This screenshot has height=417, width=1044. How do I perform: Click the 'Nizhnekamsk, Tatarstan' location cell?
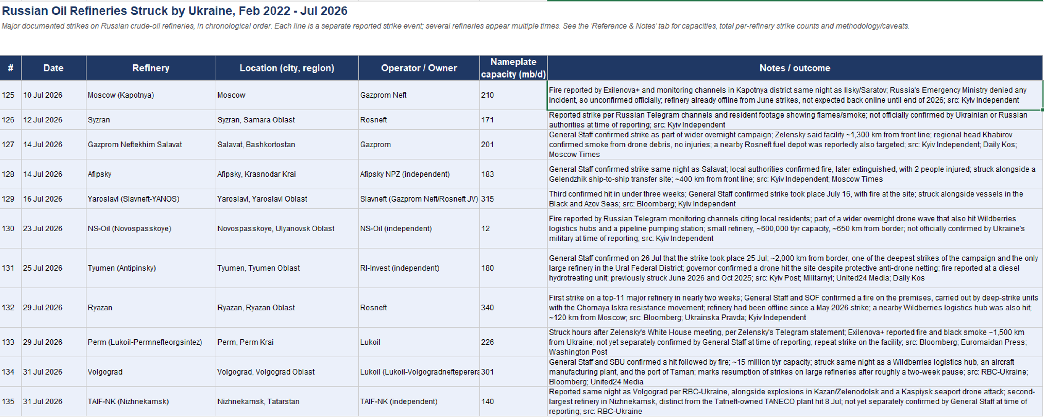coord(287,401)
